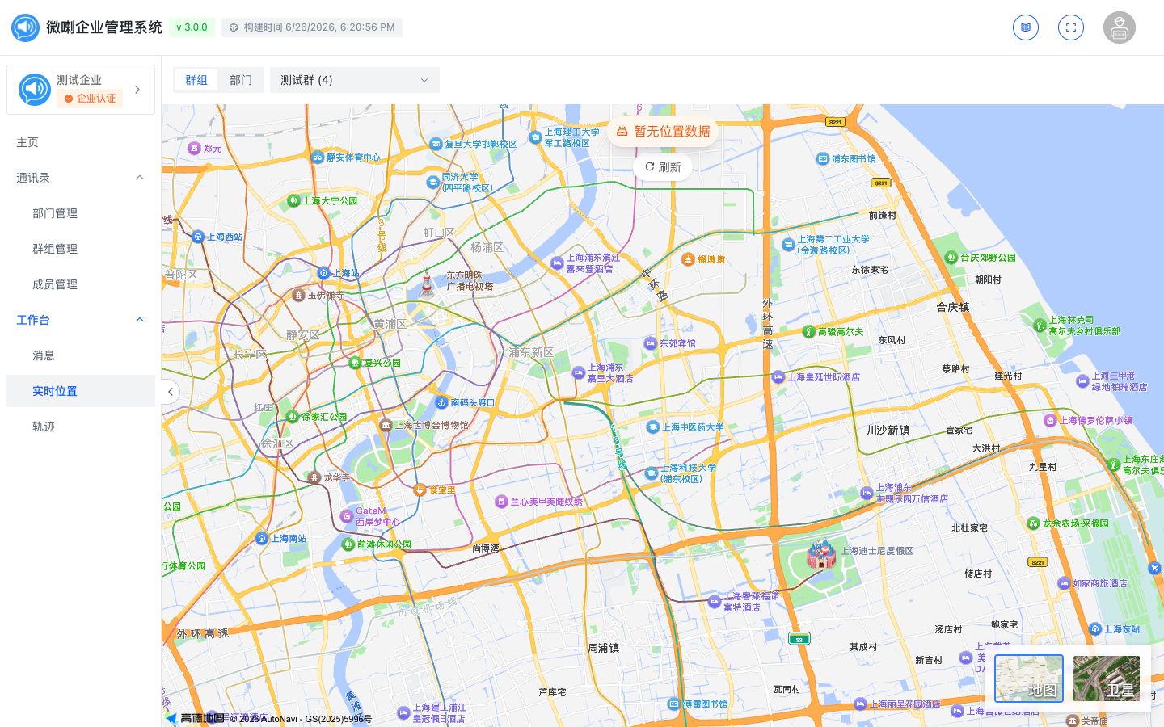
Task: Click the 东郊宾馆 hotel marker
Action: point(650,343)
